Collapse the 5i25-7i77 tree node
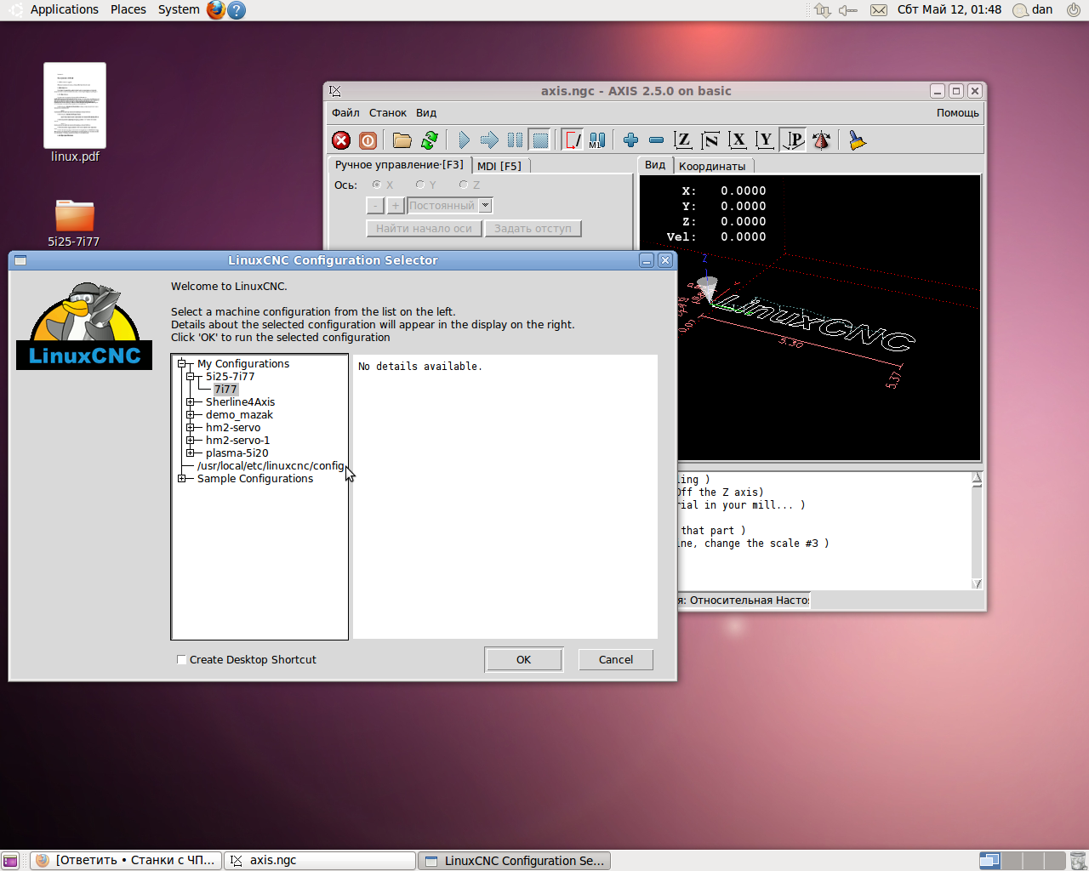Screen dimensions: 1089x871 (190, 377)
